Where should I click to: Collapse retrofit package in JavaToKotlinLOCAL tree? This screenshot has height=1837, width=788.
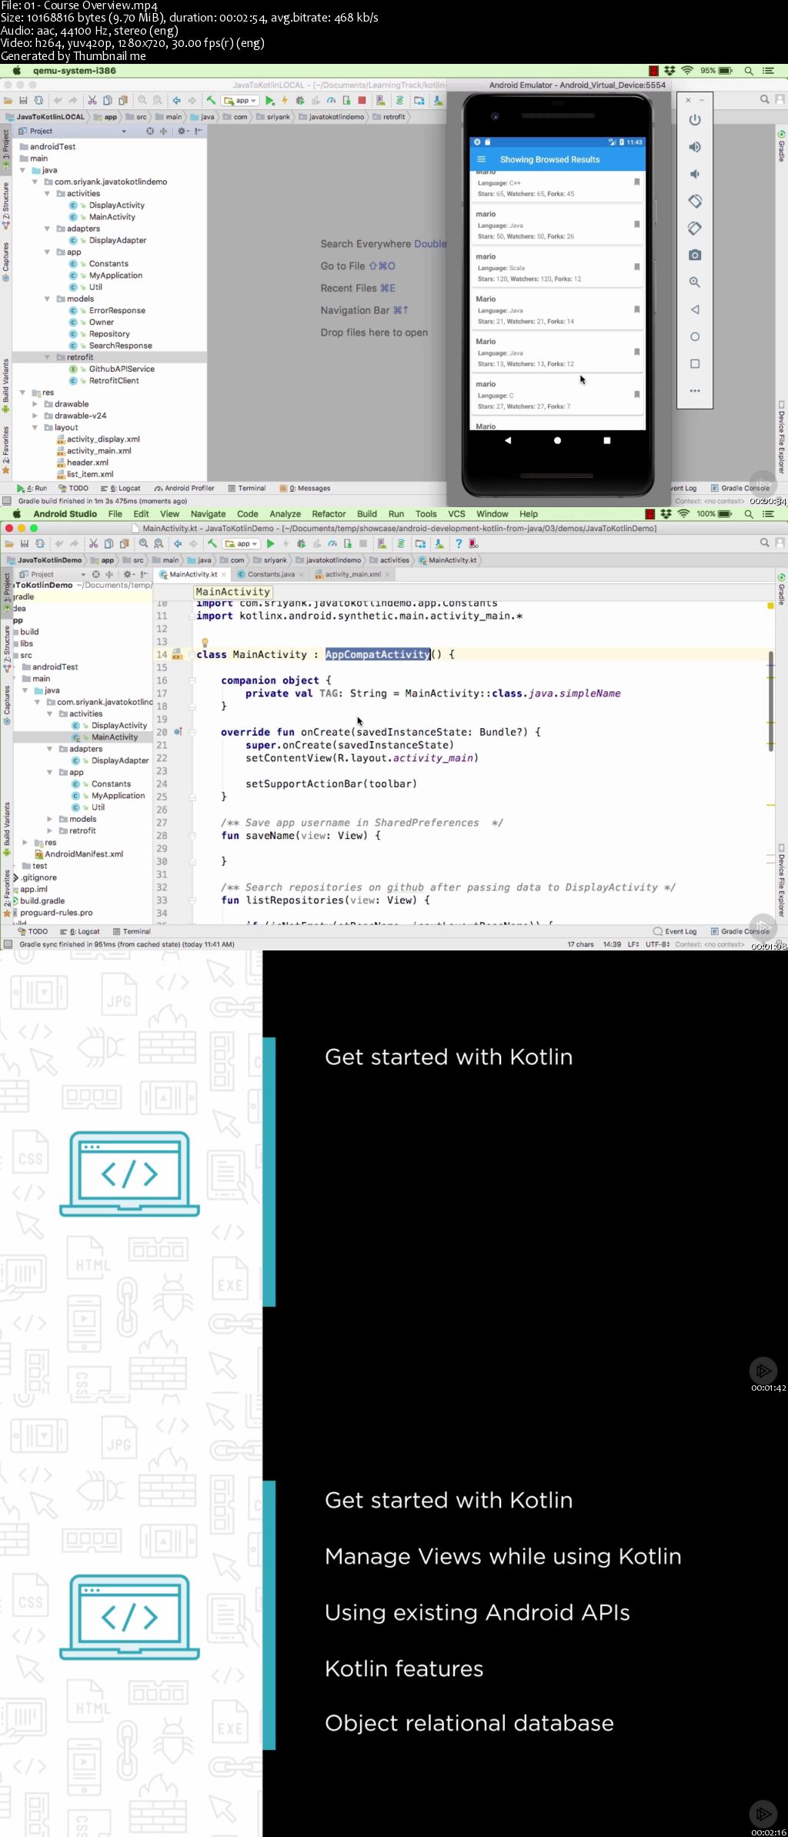click(x=47, y=357)
